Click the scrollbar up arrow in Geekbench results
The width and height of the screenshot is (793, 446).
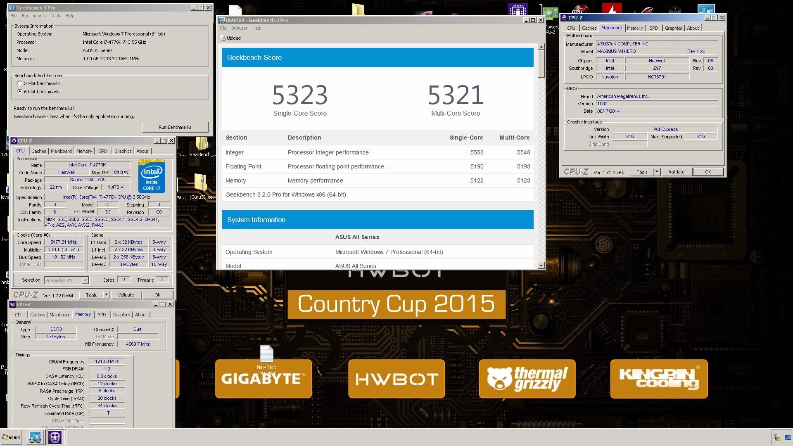(x=541, y=47)
